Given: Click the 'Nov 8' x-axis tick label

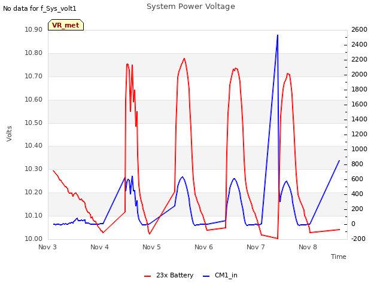Looking at the screenshot, I should 308,247.
